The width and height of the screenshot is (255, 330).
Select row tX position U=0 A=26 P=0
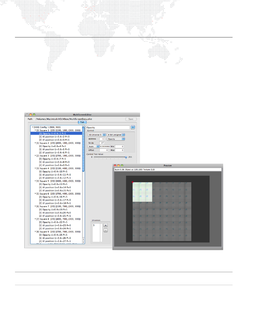click(x=56, y=238)
